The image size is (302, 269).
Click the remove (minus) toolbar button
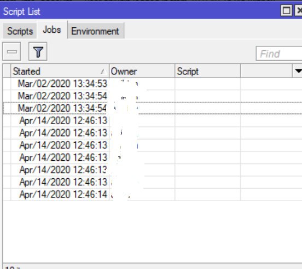11,51
